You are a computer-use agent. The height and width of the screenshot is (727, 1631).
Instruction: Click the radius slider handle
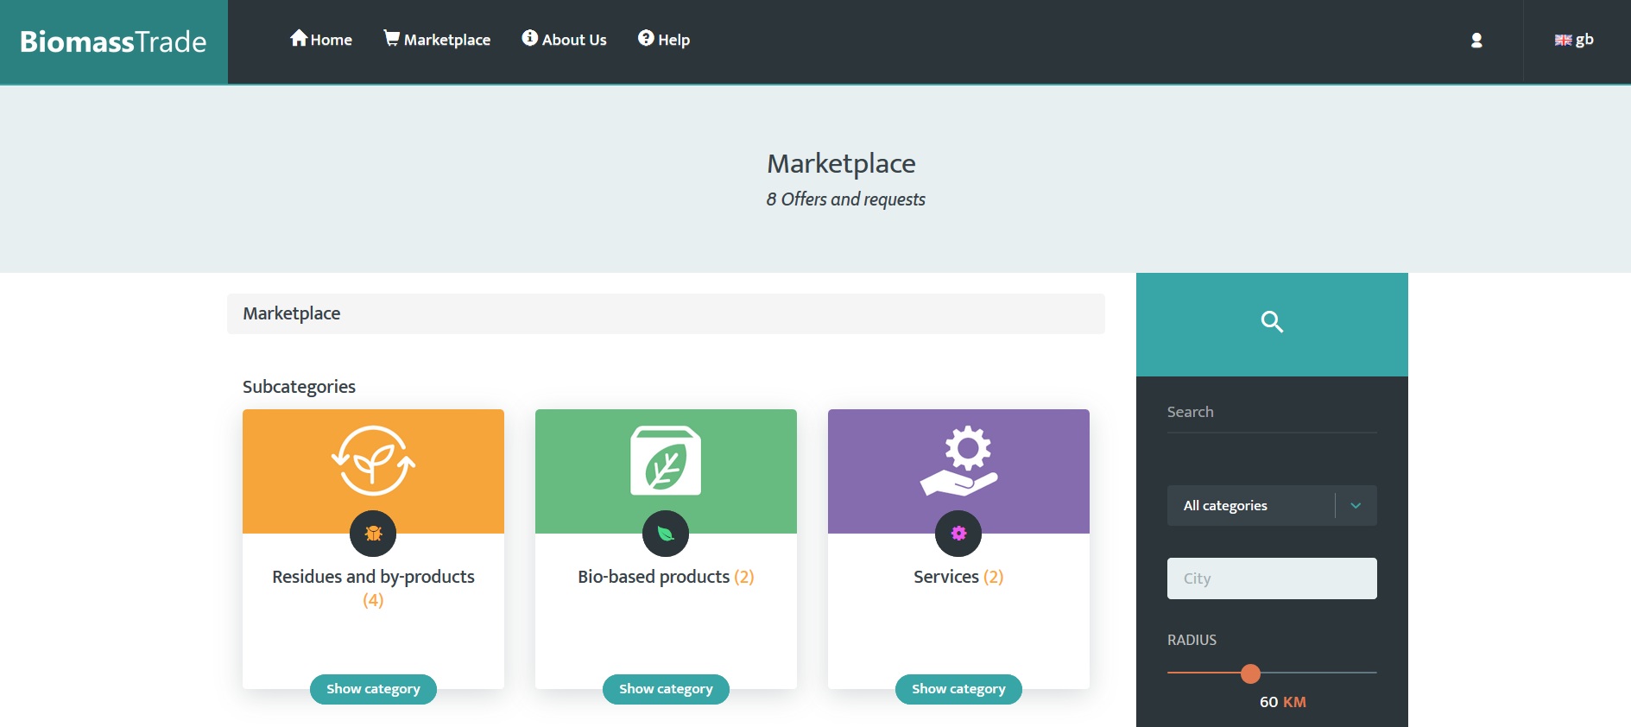point(1250,673)
